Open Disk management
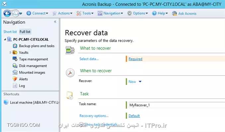Viewport: 225px width, 132px height. [33, 66]
